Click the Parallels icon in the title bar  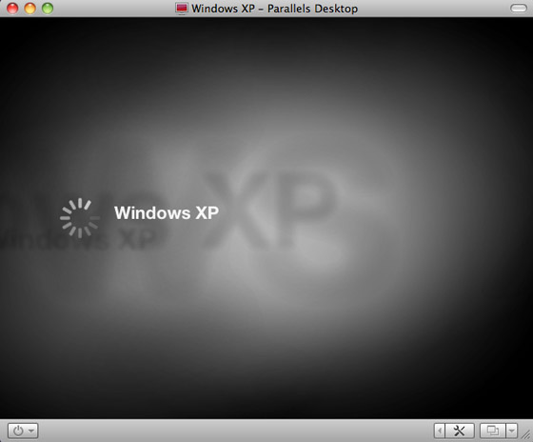[182, 9]
